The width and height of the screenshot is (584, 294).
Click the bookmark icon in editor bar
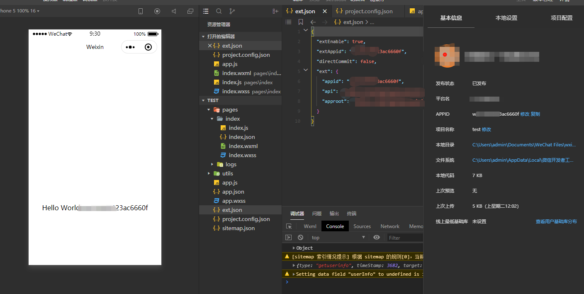coord(301,22)
